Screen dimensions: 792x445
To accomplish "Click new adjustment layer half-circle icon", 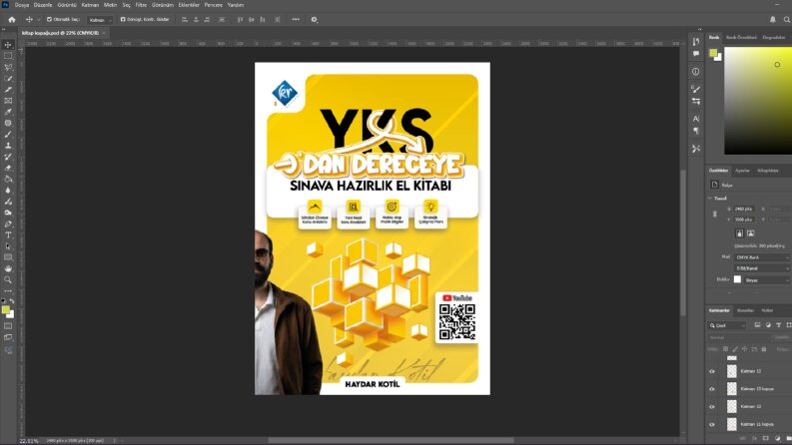I will (x=777, y=439).
